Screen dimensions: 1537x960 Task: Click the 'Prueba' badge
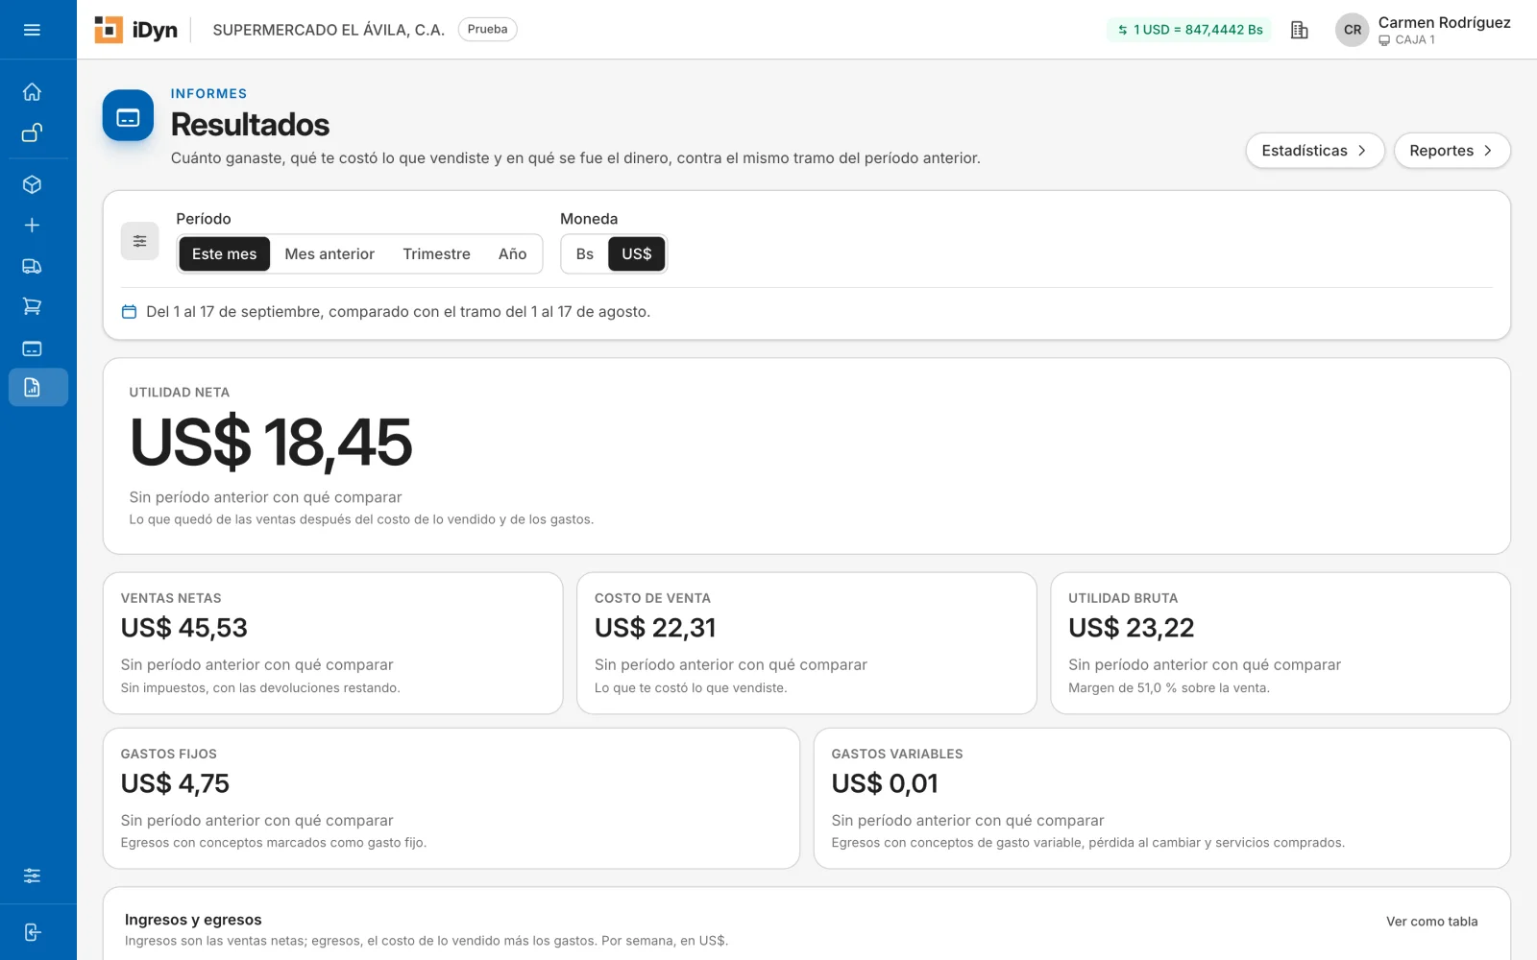(x=487, y=30)
